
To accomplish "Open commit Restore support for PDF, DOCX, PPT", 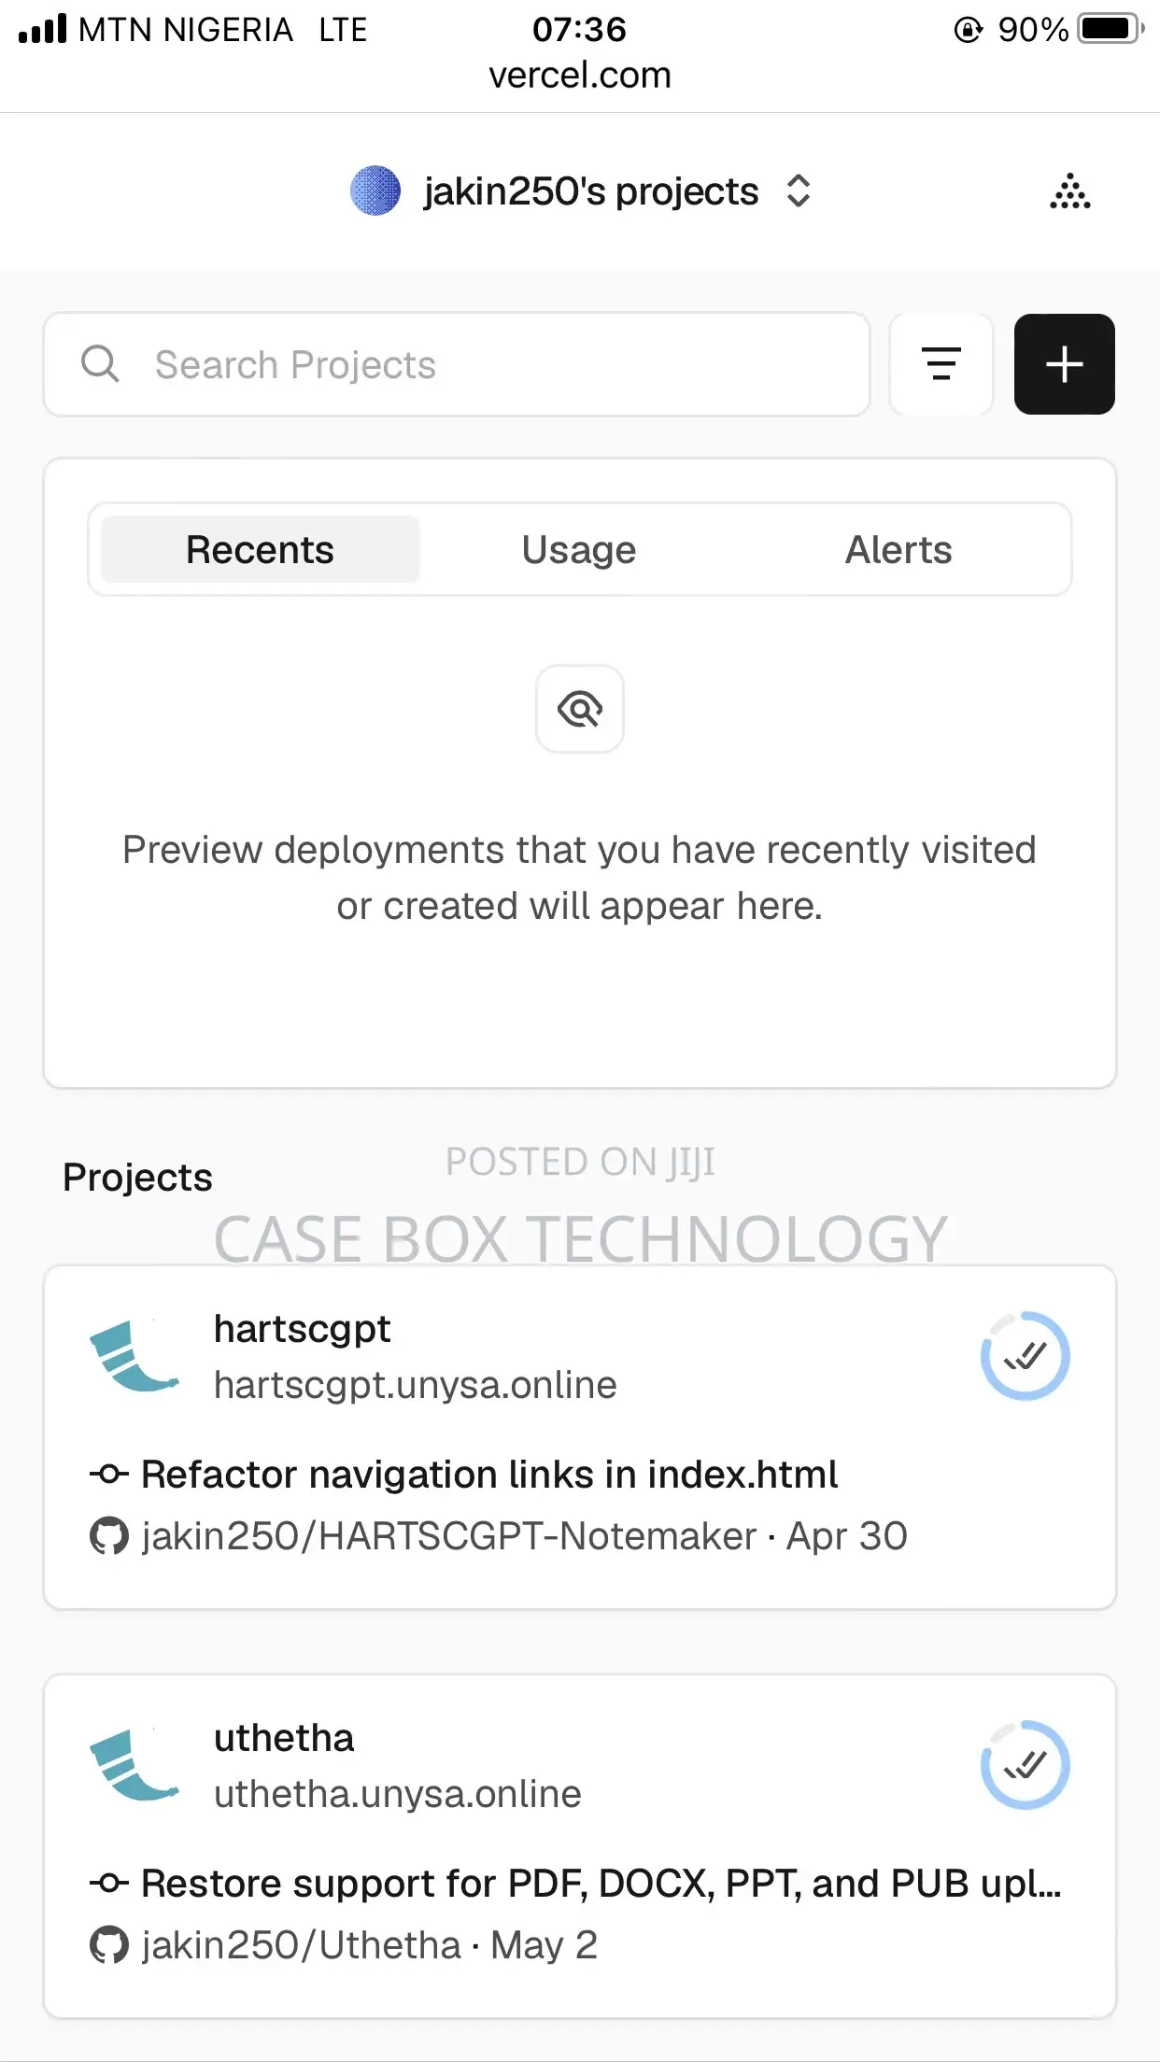I will click(x=601, y=1884).
